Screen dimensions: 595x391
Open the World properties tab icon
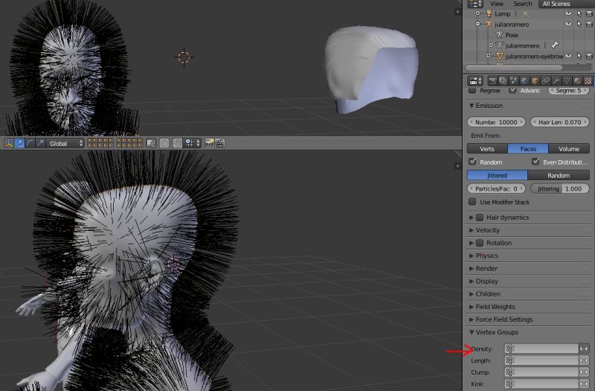[x=524, y=80]
